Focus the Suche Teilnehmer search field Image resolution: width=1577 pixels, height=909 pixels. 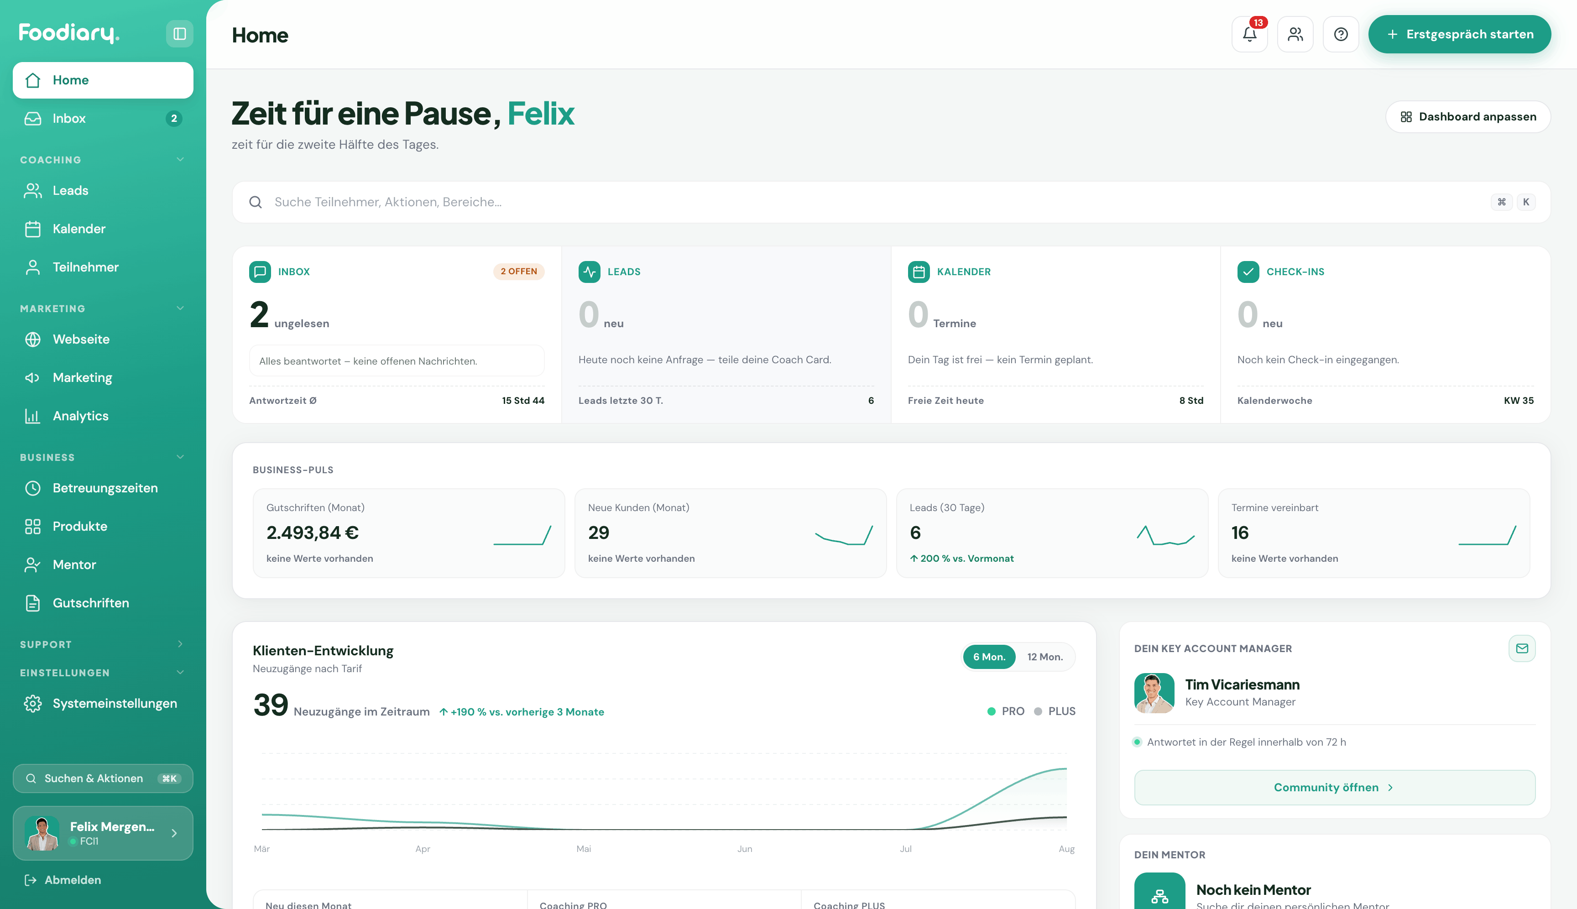tap(891, 202)
